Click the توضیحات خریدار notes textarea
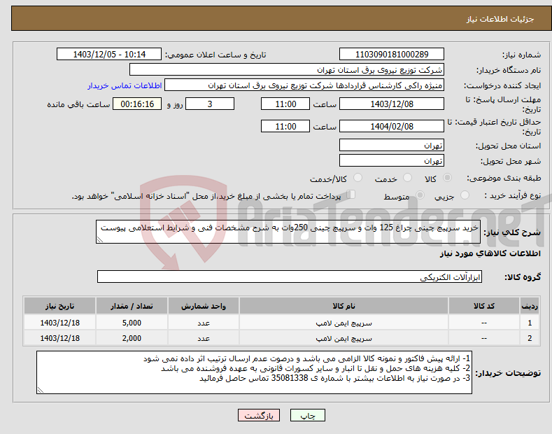 (x=254, y=372)
